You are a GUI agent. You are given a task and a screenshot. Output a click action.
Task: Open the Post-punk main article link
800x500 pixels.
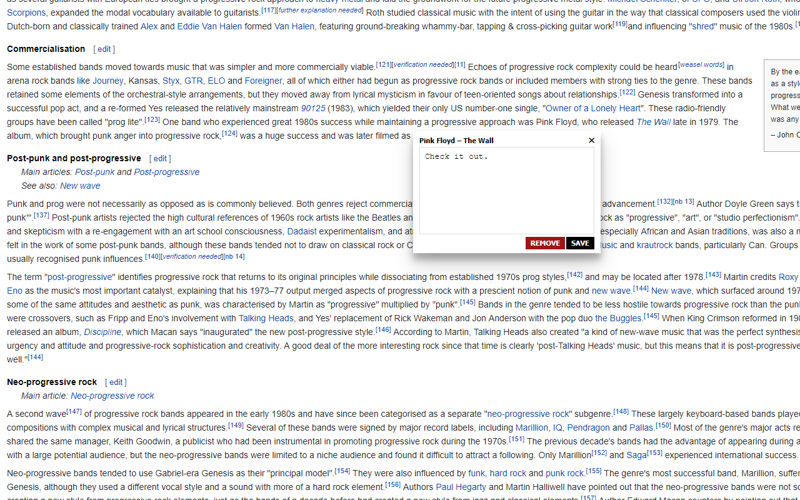[95, 172]
